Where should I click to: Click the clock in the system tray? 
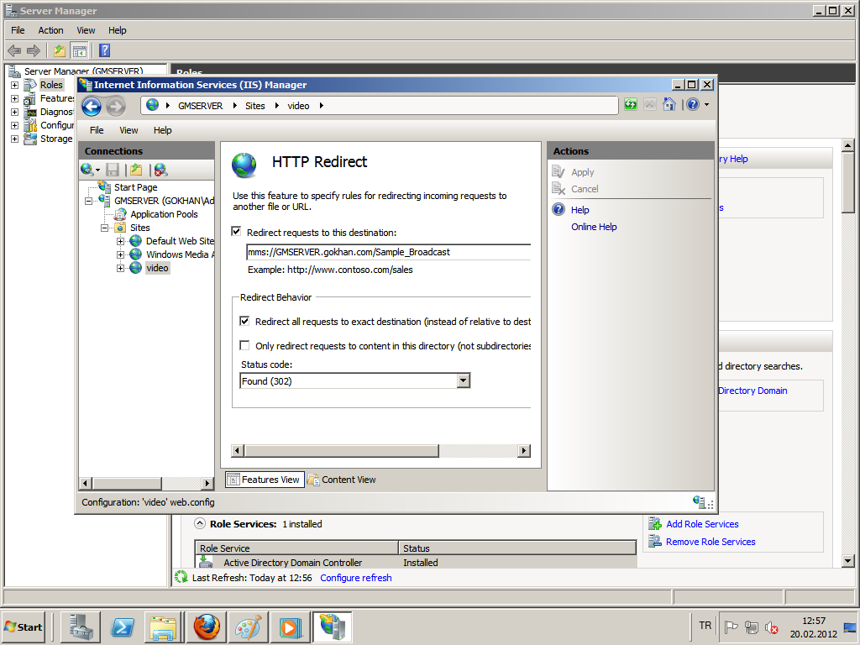click(813, 627)
